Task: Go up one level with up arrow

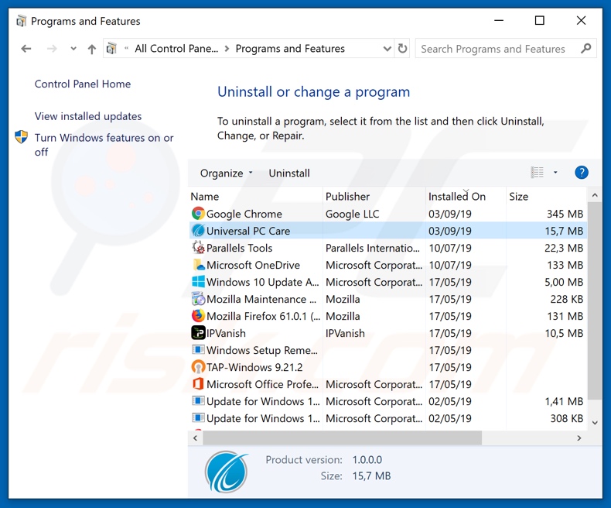Action: (91, 49)
